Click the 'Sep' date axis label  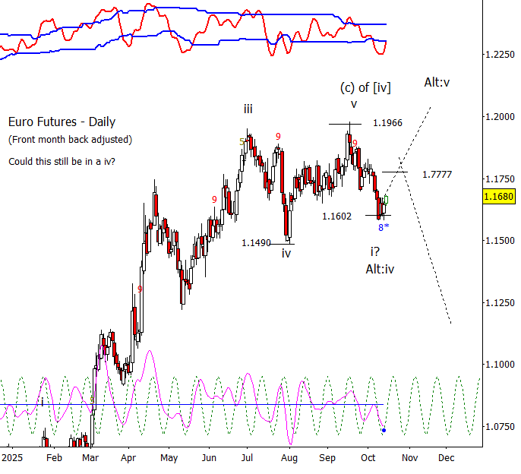pos(327,458)
